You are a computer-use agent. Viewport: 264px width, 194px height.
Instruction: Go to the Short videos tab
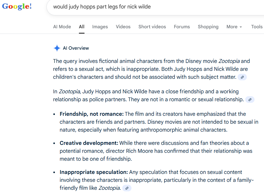click(x=152, y=27)
